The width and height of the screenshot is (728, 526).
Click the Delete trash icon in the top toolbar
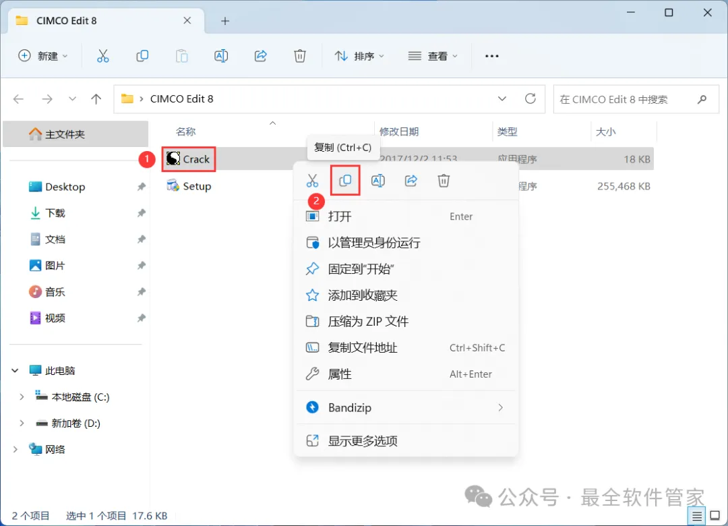[300, 56]
